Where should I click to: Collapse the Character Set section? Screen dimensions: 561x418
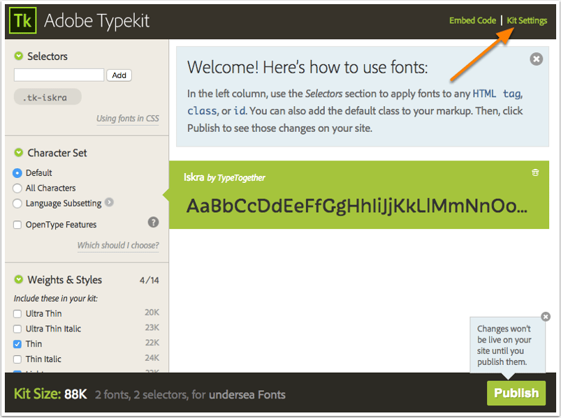pos(19,153)
